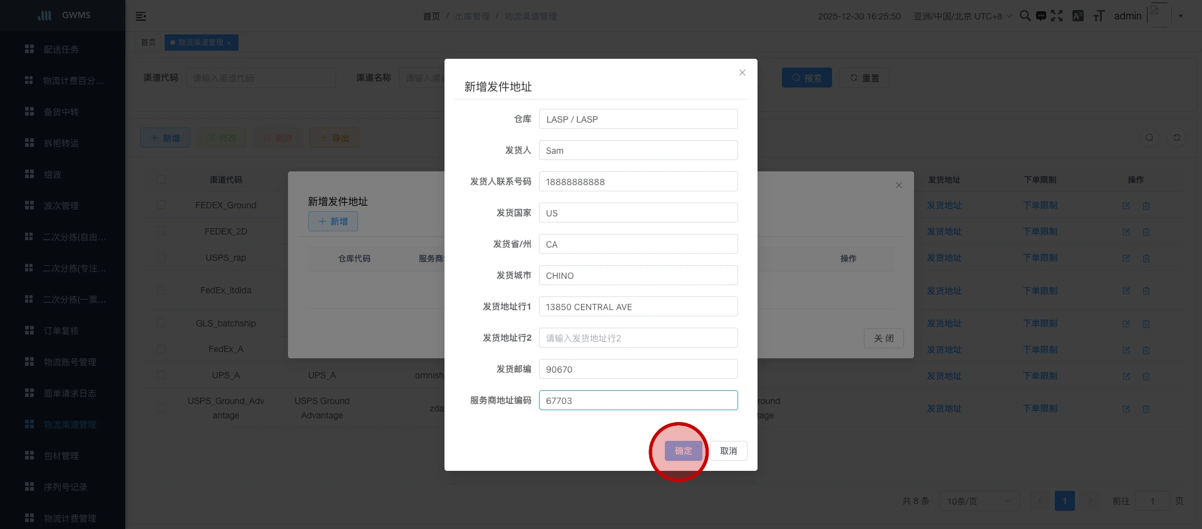This screenshot has width=1202, height=529.
Task: Edit the 发货邮编 field 90670
Action: coord(638,369)
